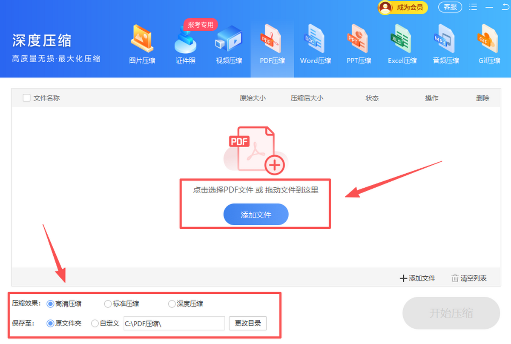This screenshot has height=344, width=511.
Task: Select the 标准压缩 radio option
Action: pyautogui.click(x=122, y=304)
